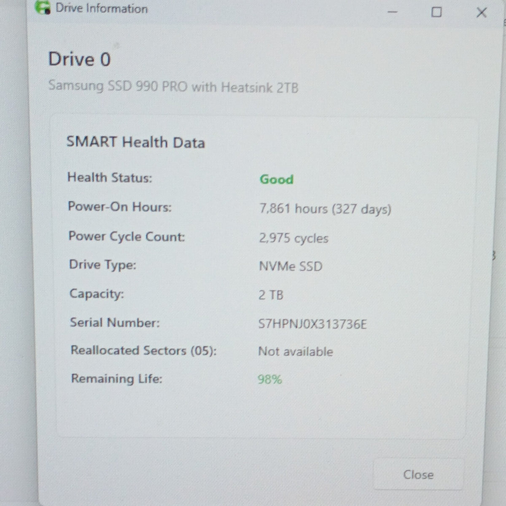Click the Health Status label
The width and height of the screenshot is (506, 506).
click(110, 178)
